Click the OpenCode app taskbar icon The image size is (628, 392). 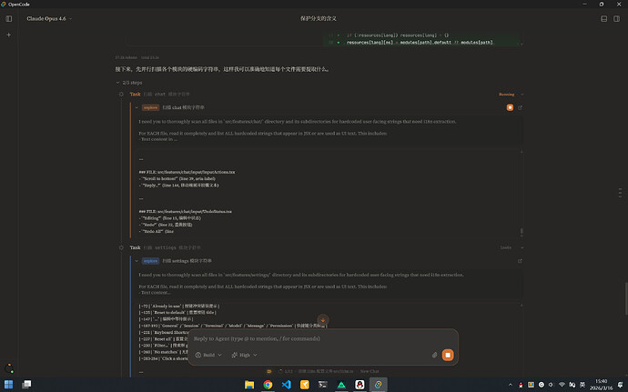[x=378, y=385]
